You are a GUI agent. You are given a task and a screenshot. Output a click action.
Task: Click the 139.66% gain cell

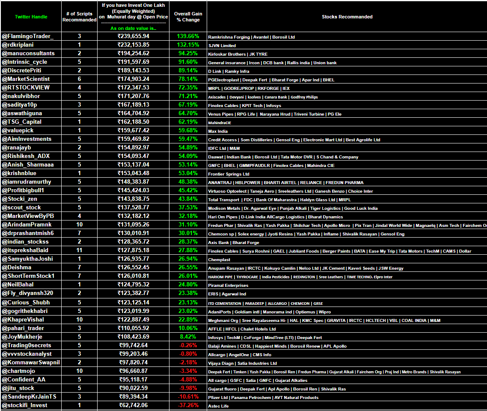click(x=188, y=36)
